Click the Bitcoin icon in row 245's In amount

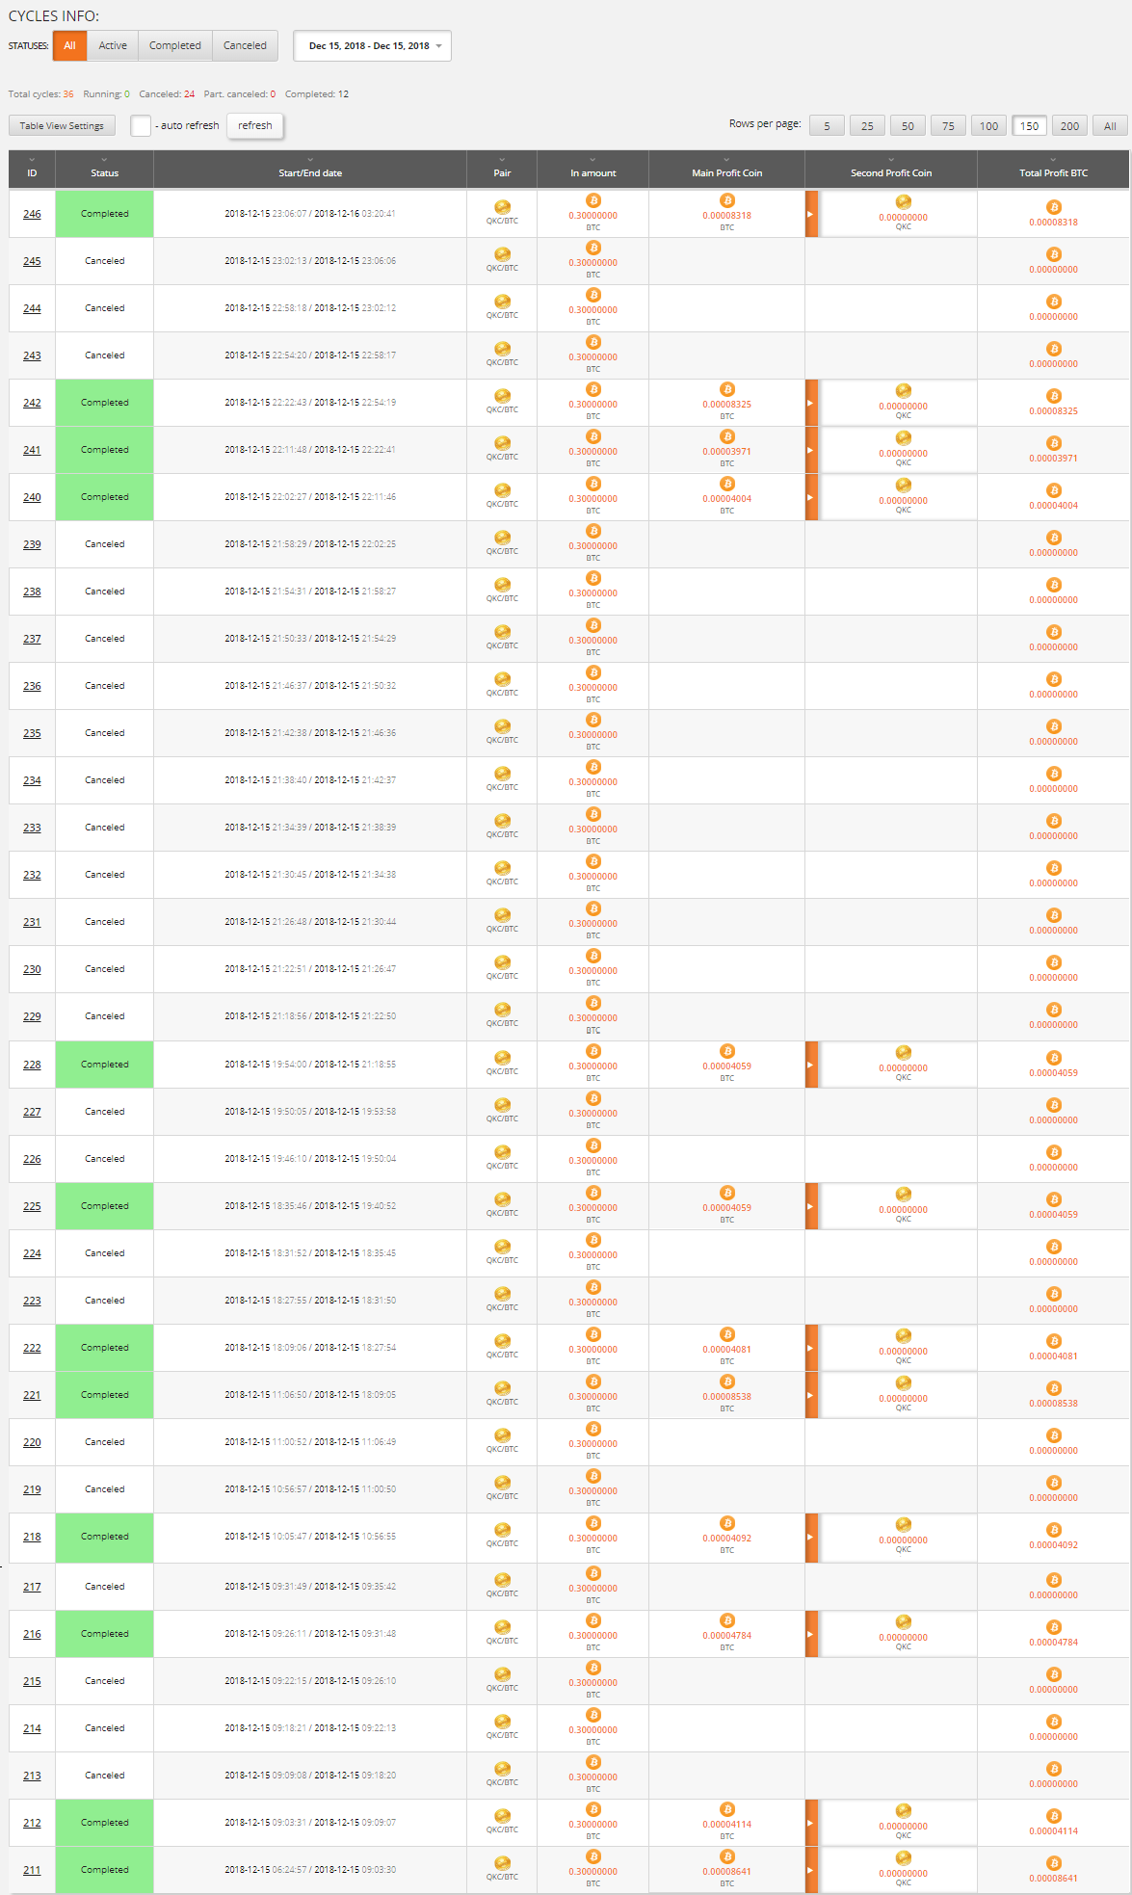[x=593, y=249]
